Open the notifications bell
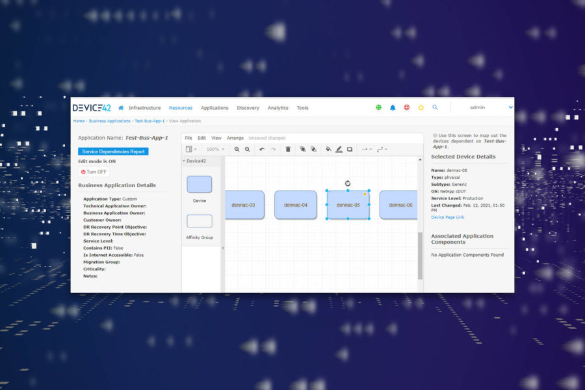Image resolution: width=585 pixels, height=390 pixels. (x=393, y=107)
